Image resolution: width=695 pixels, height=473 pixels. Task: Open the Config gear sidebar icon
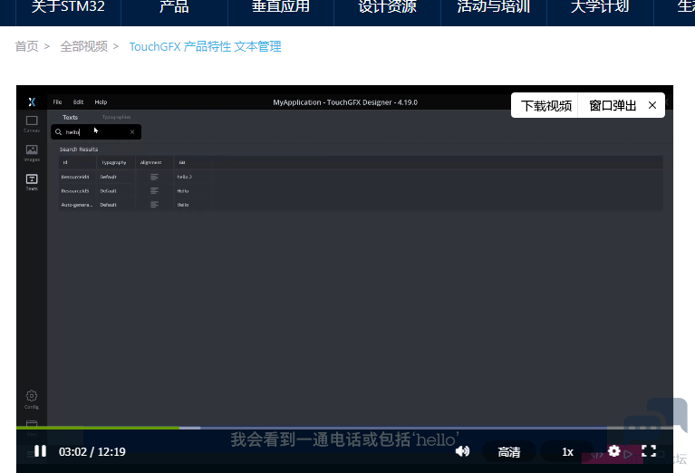(32, 399)
